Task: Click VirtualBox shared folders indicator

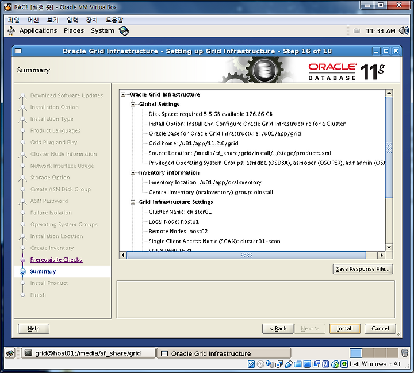Action: 298,364
